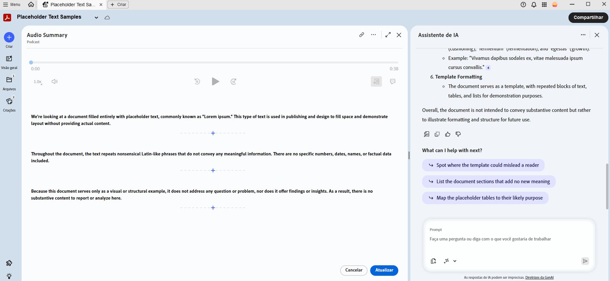Click the Cancelar button
The height and width of the screenshot is (281, 610).
pyautogui.click(x=354, y=270)
